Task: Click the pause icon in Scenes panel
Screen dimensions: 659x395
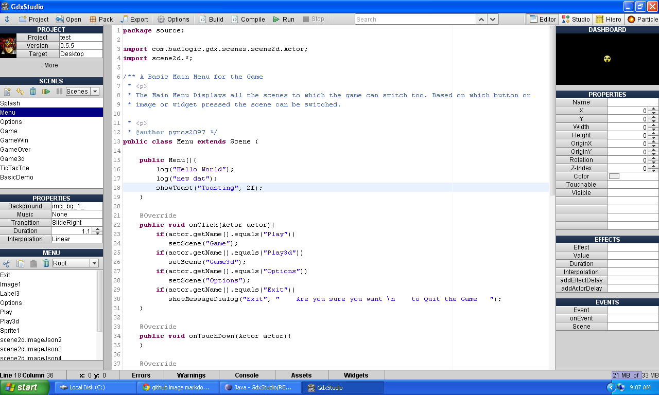Action: [59, 92]
